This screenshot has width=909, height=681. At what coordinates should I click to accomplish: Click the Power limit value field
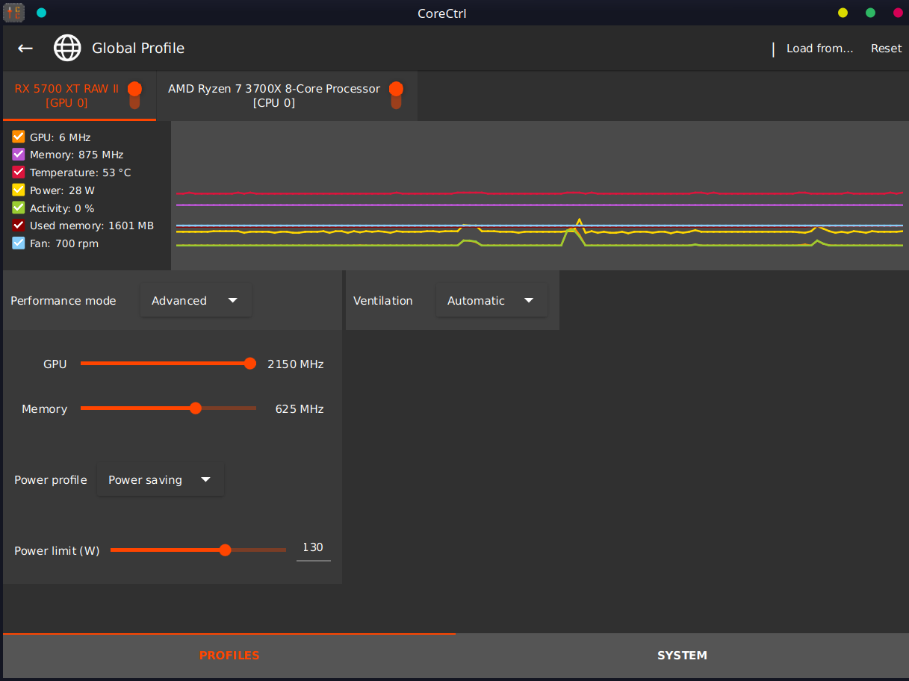coord(313,548)
